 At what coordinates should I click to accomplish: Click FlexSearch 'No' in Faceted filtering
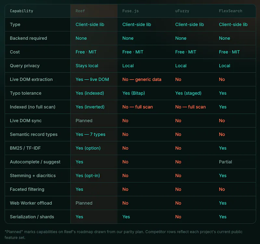pyautogui.click(x=222, y=189)
